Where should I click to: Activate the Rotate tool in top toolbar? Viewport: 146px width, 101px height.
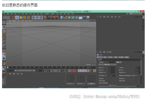[25, 17]
